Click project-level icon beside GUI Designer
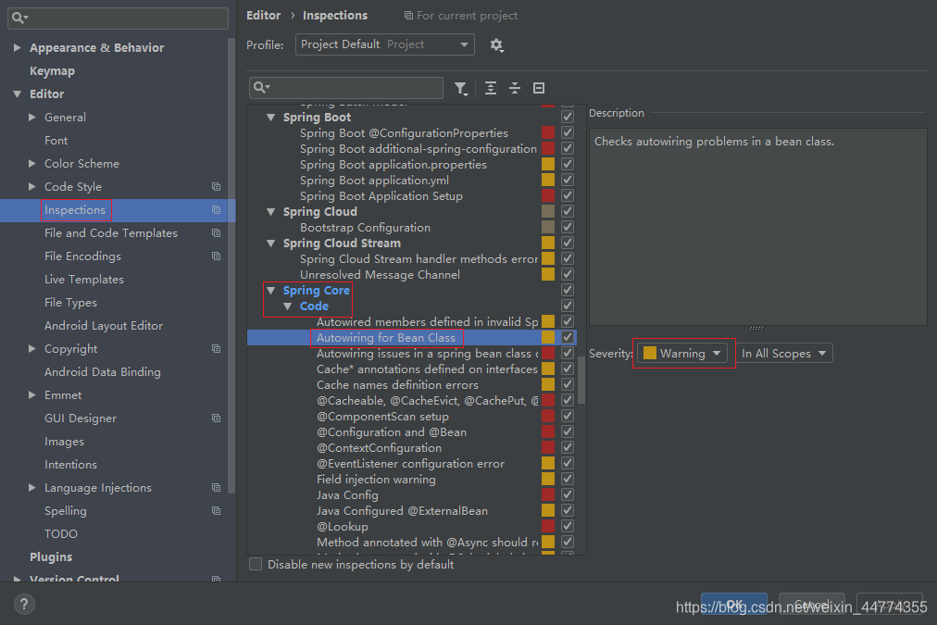The width and height of the screenshot is (937, 625). pyautogui.click(x=217, y=419)
